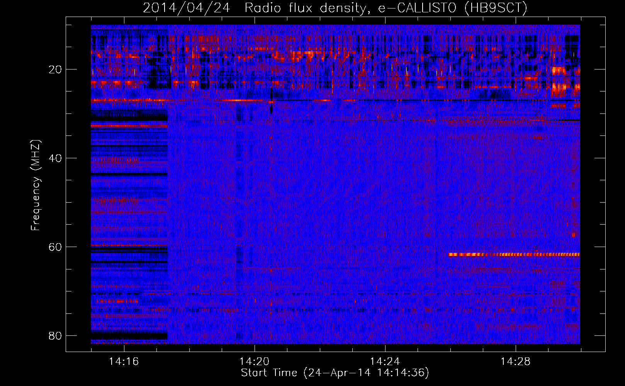Click the 14:16 time tick label
The width and height of the screenshot is (625, 386).
pos(124,362)
